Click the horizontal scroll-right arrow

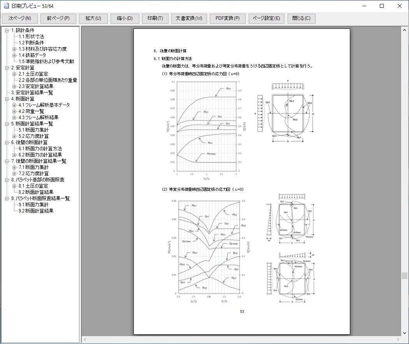[x=398, y=339]
